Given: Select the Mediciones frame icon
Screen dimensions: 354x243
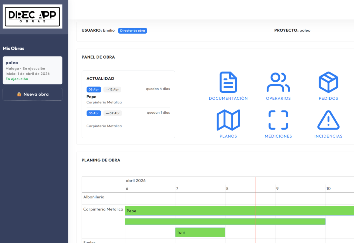Looking at the screenshot, I should (x=278, y=120).
